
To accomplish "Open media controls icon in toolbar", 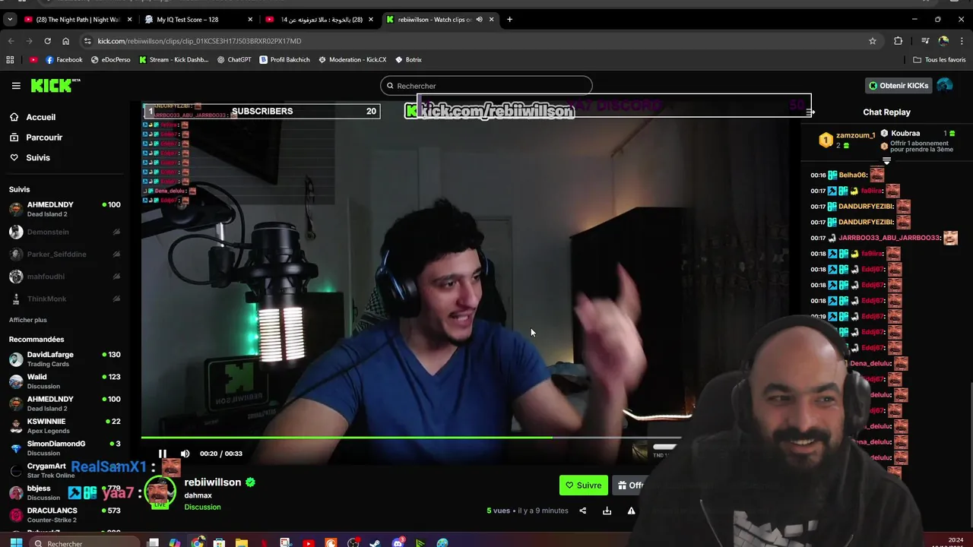I will pos(925,41).
